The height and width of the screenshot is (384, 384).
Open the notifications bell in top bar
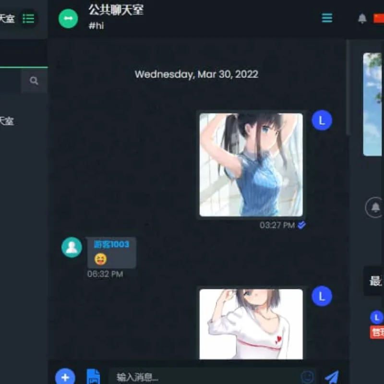pos(362,18)
